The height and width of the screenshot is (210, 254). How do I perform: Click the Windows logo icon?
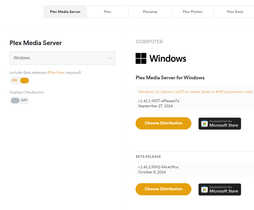click(141, 58)
